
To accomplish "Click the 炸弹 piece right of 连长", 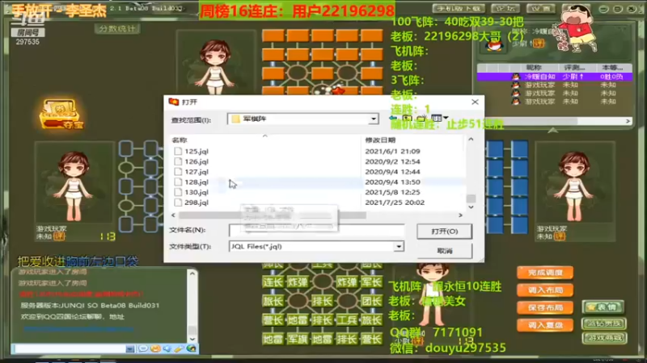I will pyautogui.click(x=298, y=282).
